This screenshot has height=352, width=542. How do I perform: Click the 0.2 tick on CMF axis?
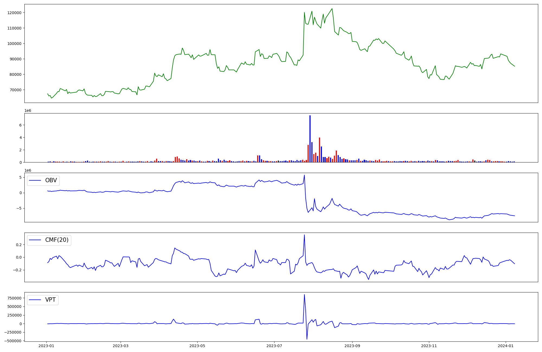(18, 245)
